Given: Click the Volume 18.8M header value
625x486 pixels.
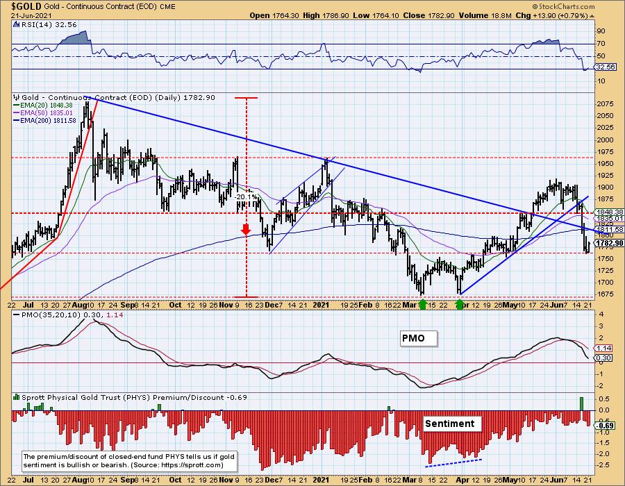Looking at the screenshot, I should [485, 15].
